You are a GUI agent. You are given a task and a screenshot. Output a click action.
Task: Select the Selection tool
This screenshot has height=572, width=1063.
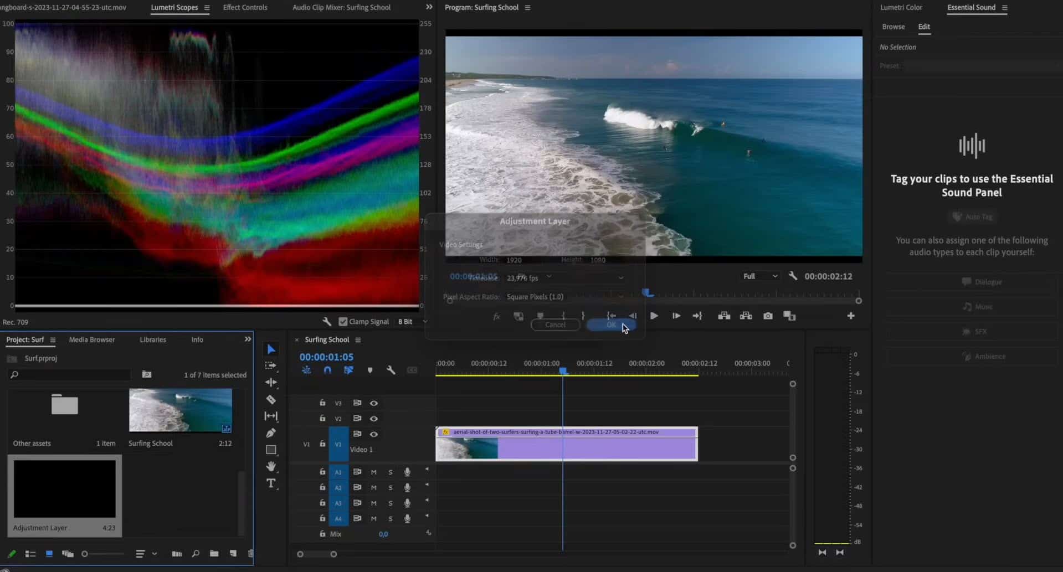271,349
